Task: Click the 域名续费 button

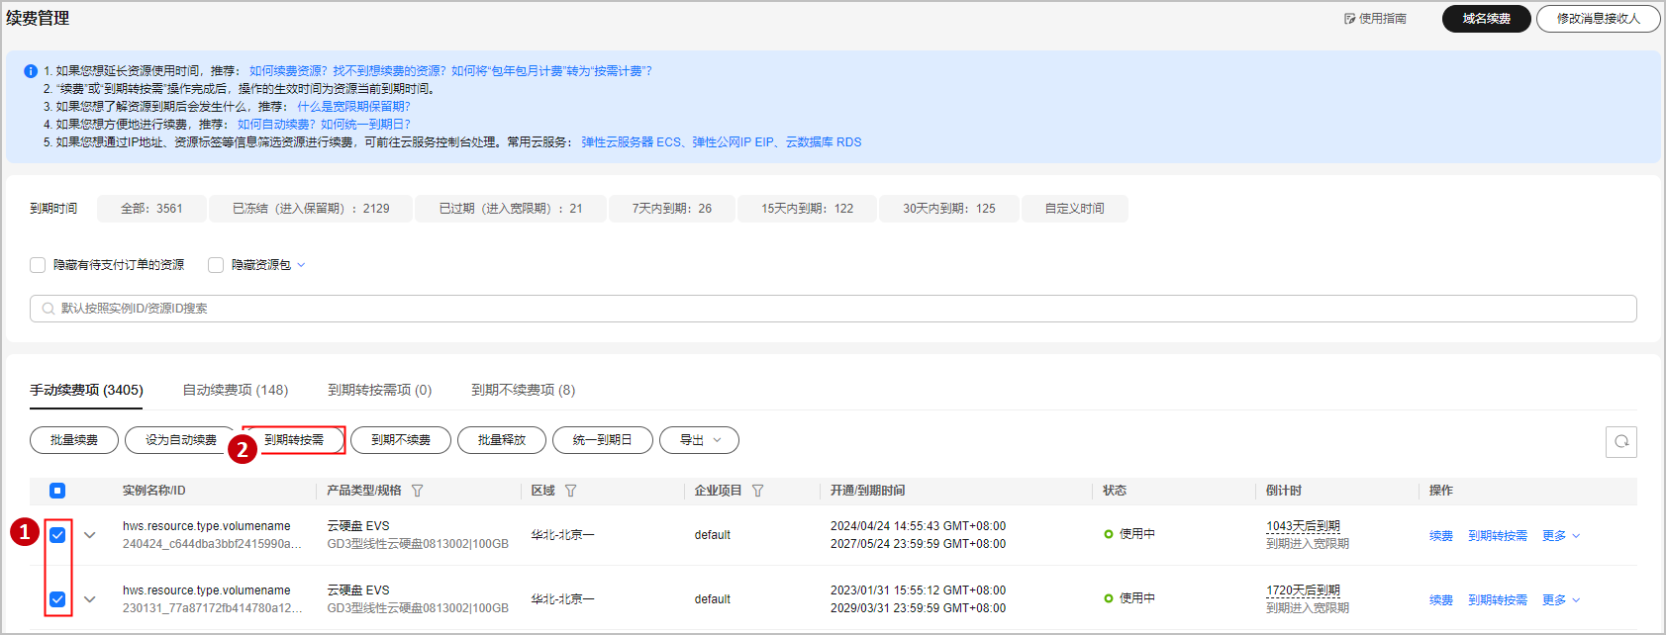Action: (1486, 19)
